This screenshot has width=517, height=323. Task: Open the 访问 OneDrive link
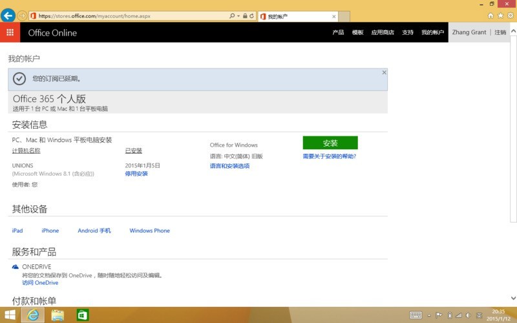click(40, 283)
